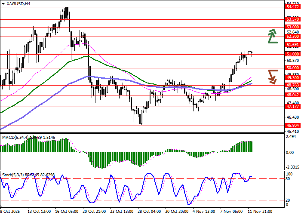Image resolution: width=301 pixels, height=215 pixels.
Task: Click the green upward arrow icon
Action: (272, 36)
